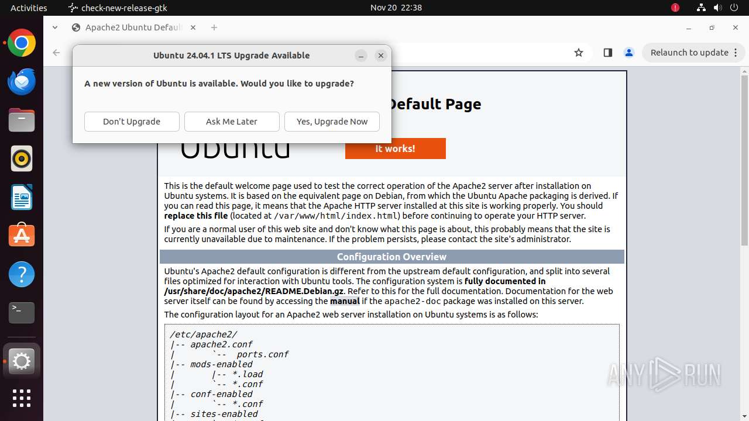Viewport: 749px width, 421px height.
Task: Open Ubuntu Software store in dock
Action: [x=22, y=236]
